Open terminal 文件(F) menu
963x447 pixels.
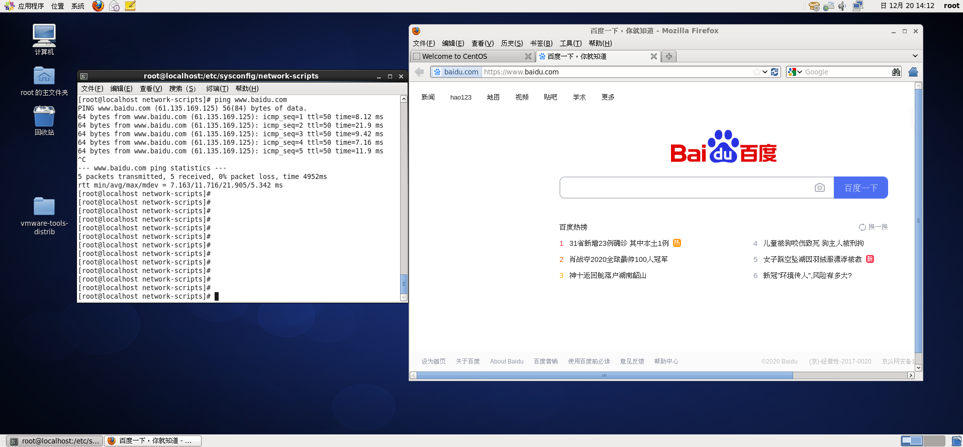coord(92,88)
